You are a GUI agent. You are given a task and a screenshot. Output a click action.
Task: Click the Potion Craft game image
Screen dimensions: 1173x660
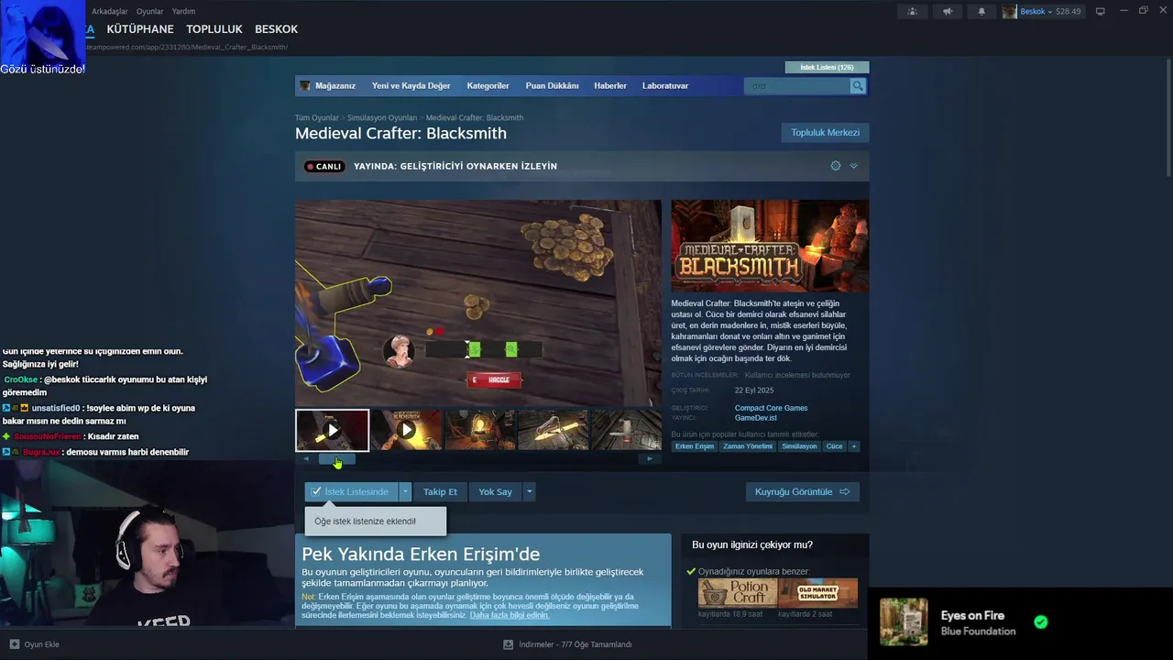click(x=738, y=592)
